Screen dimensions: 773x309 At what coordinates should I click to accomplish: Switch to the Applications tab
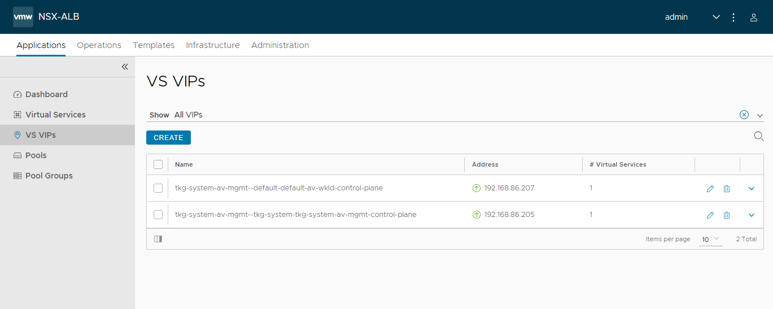(x=41, y=45)
